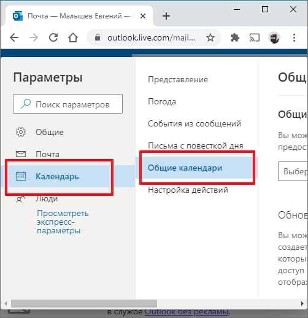
Task: Click the horizontal scrollbar thumb
Action: pyautogui.click(x=84, y=303)
